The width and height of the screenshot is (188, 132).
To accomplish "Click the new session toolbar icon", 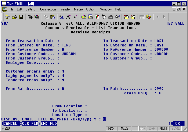I will click(x=8, y=17).
